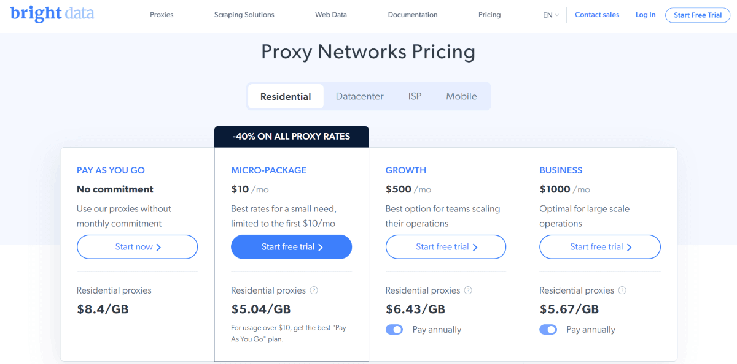Open the Web Data menu

(331, 15)
